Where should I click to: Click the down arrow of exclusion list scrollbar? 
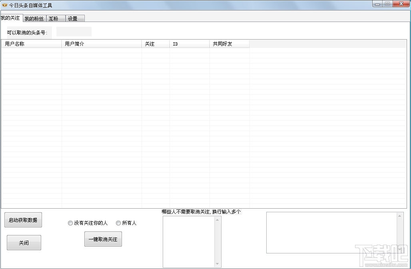(217, 263)
